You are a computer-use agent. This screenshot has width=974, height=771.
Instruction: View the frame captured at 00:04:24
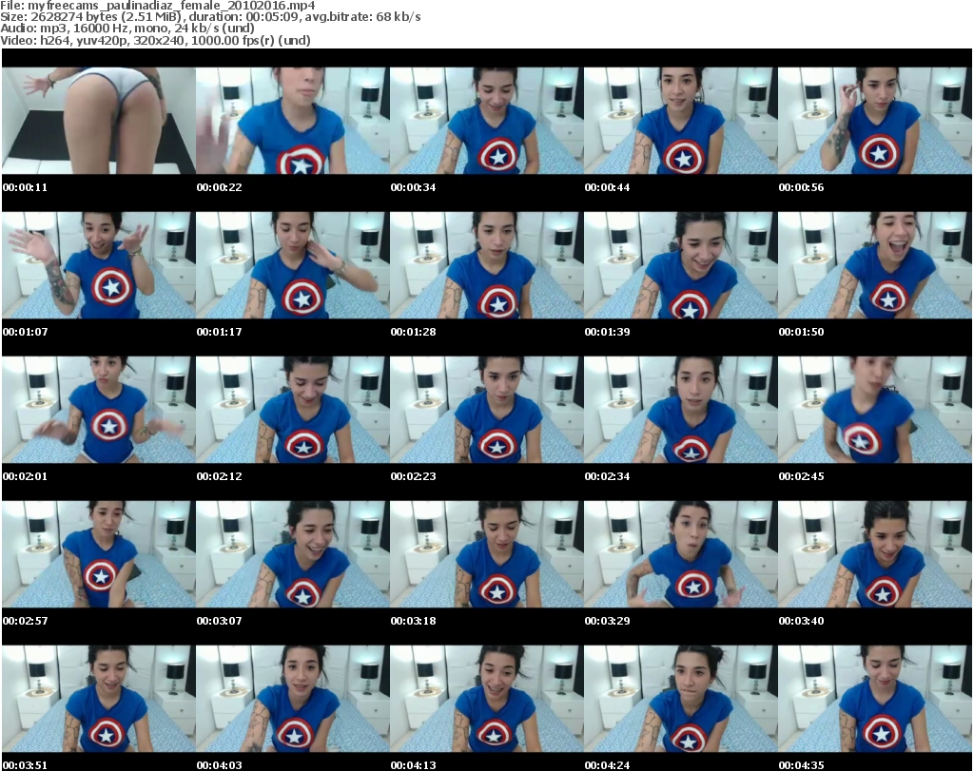680,699
